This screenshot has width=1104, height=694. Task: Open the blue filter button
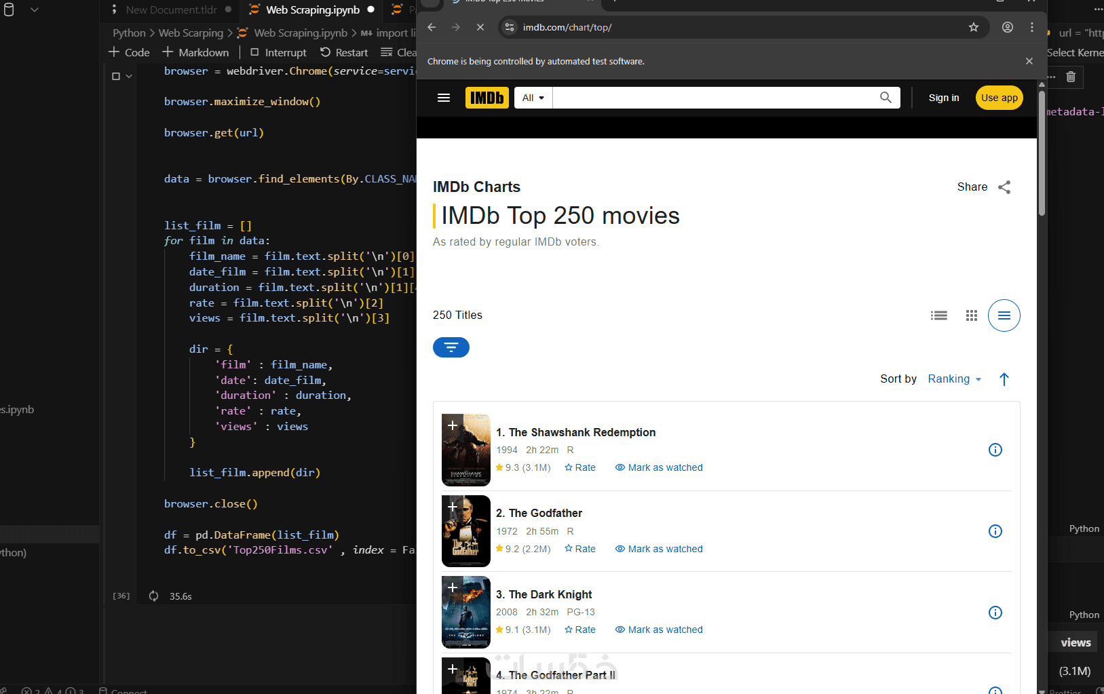451,347
